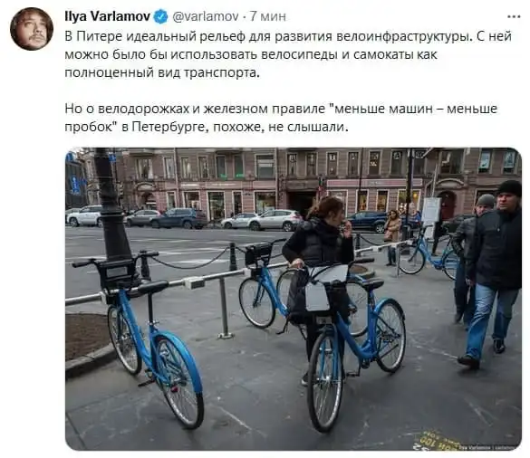Open the @varlamov handle link
Image resolution: width=530 pixels, height=458 pixels.
[206, 16]
